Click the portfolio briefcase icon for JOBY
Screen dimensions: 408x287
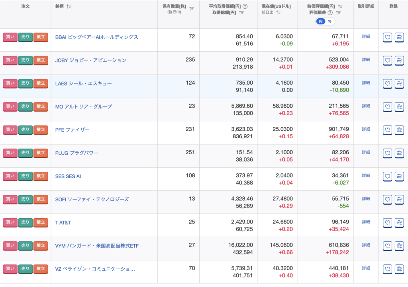tap(399, 60)
